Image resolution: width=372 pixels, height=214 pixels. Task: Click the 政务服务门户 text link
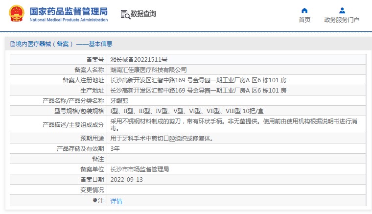click(x=342, y=20)
